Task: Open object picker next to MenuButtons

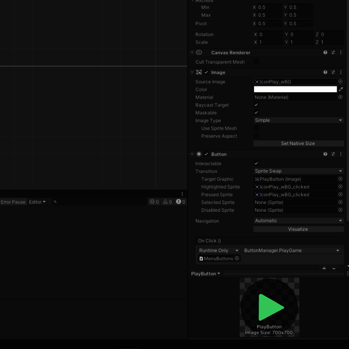Action: pos(237,259)
